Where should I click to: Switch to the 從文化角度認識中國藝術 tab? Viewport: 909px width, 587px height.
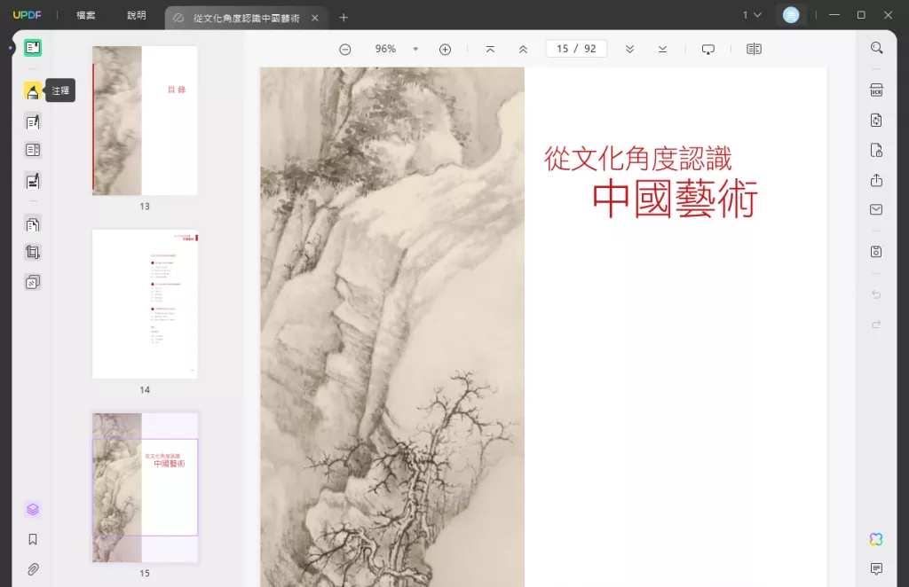(247, 18)
